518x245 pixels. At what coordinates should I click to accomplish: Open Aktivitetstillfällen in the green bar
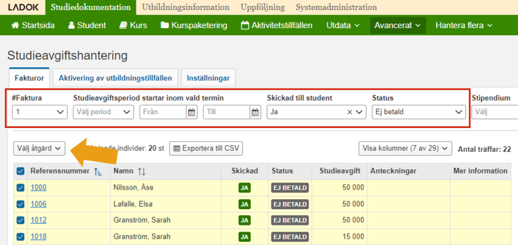tap(277, 25)
